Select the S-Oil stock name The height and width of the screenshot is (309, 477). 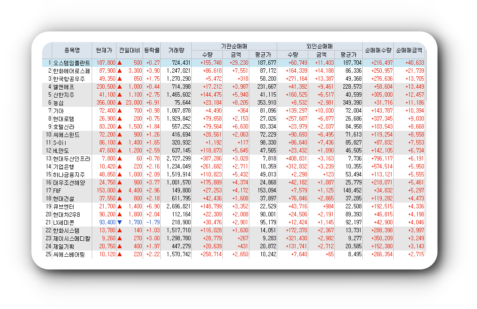pos(60,142)
